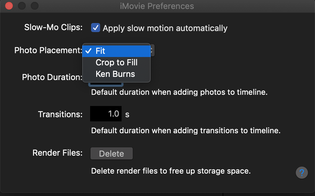Click the Transitions duration field
The image size is (315, 196).
point(106,114)
